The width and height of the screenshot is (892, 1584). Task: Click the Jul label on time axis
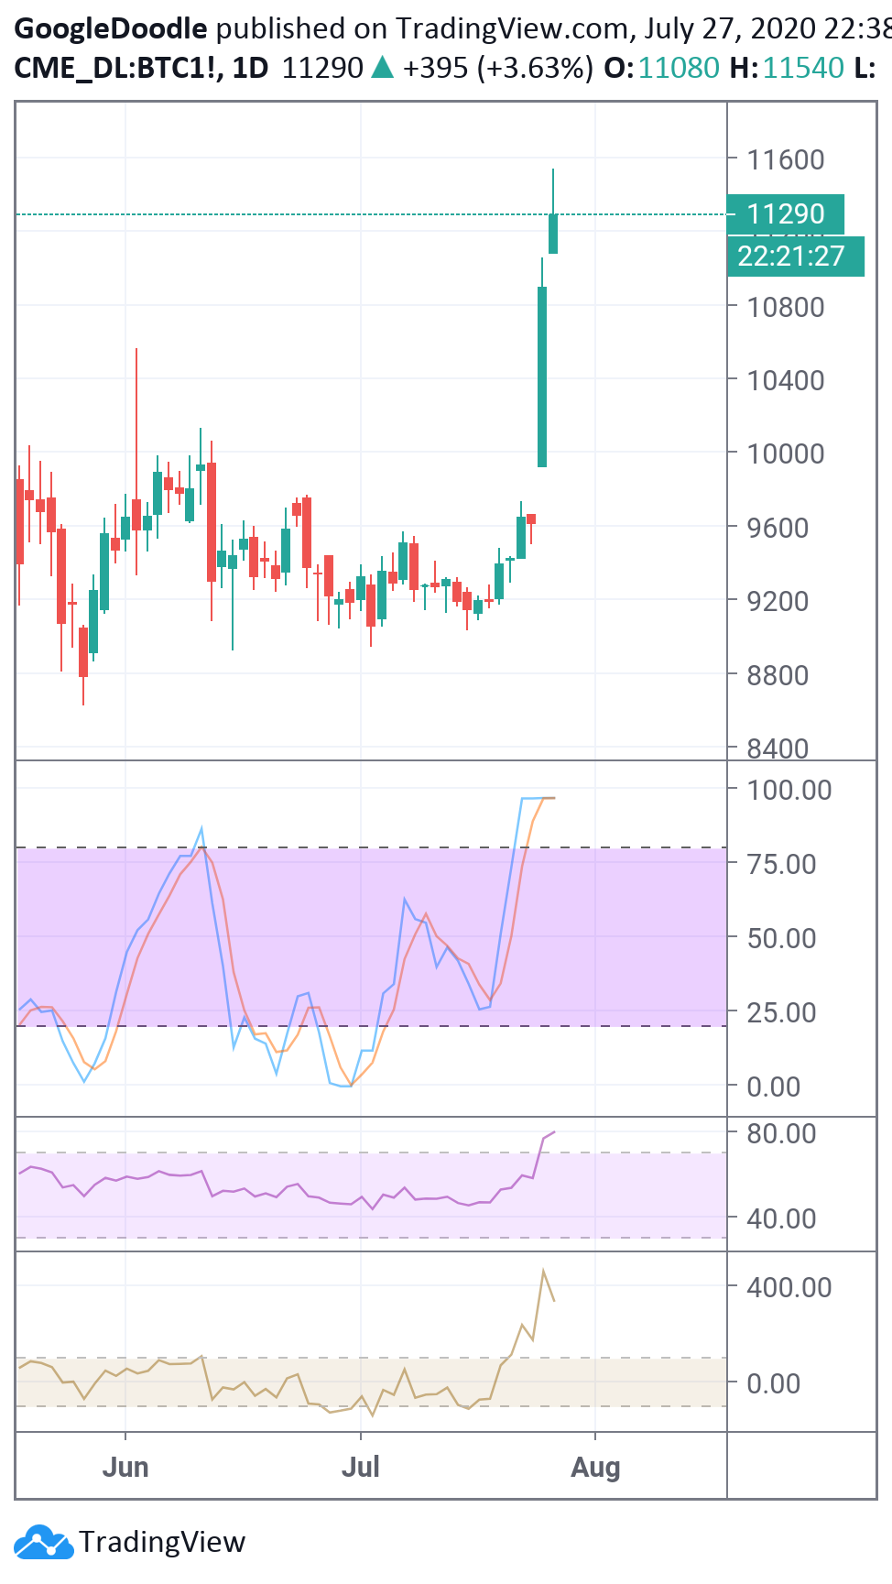361,1467
